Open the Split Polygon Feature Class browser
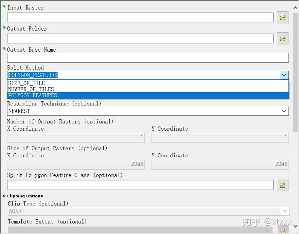The width and height of the screenshot is (299, 234). click(282, 184)
